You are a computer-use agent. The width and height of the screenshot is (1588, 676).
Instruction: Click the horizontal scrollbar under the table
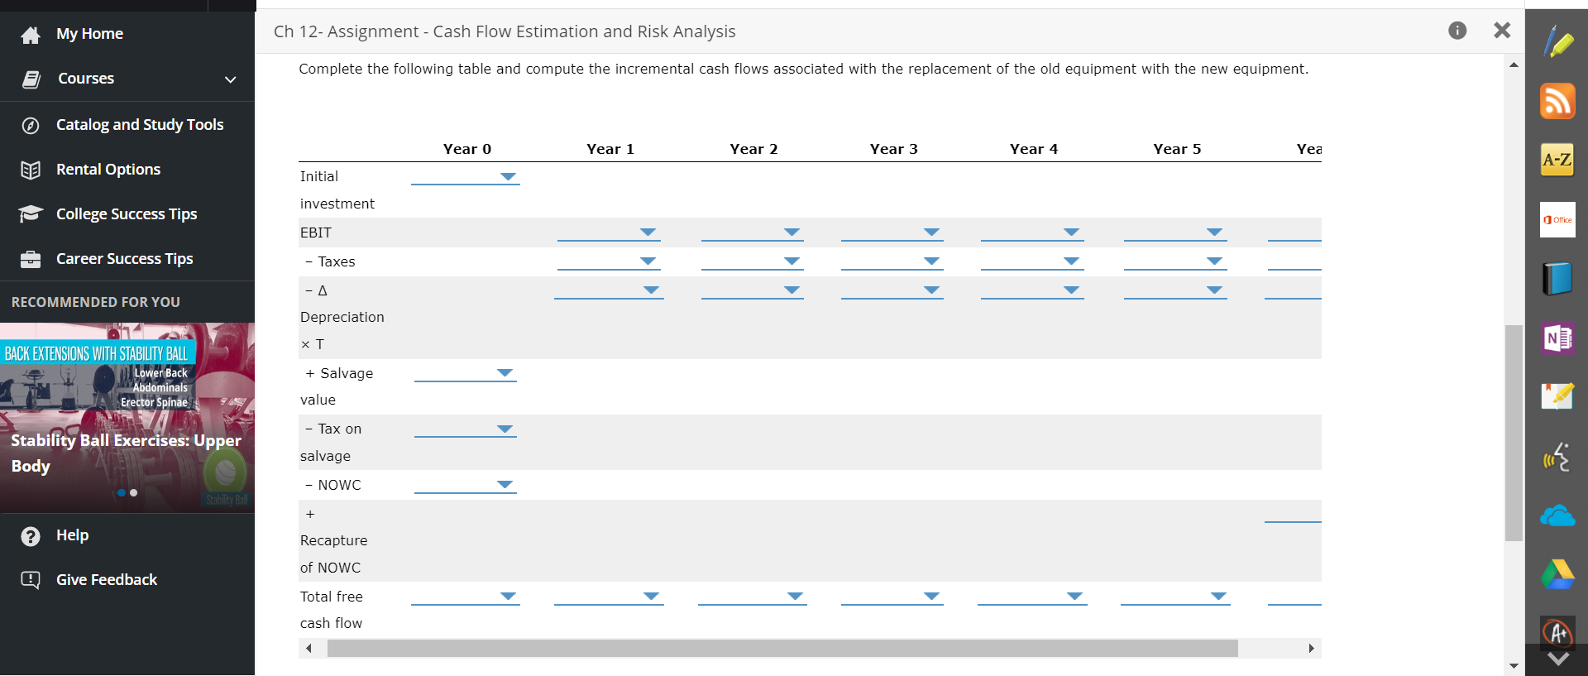(x=782, y=648)
